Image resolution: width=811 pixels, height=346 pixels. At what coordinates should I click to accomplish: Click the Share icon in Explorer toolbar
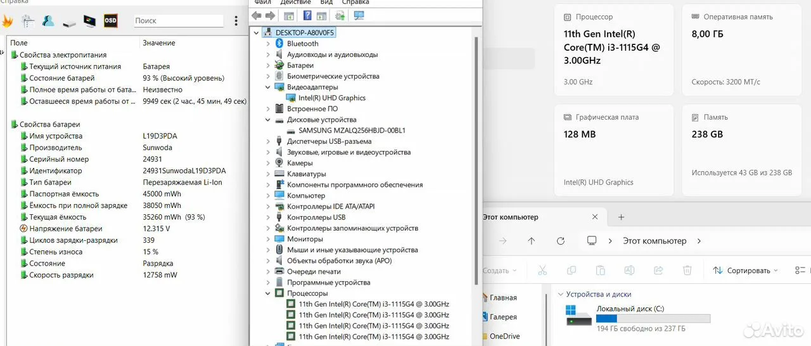658,271
